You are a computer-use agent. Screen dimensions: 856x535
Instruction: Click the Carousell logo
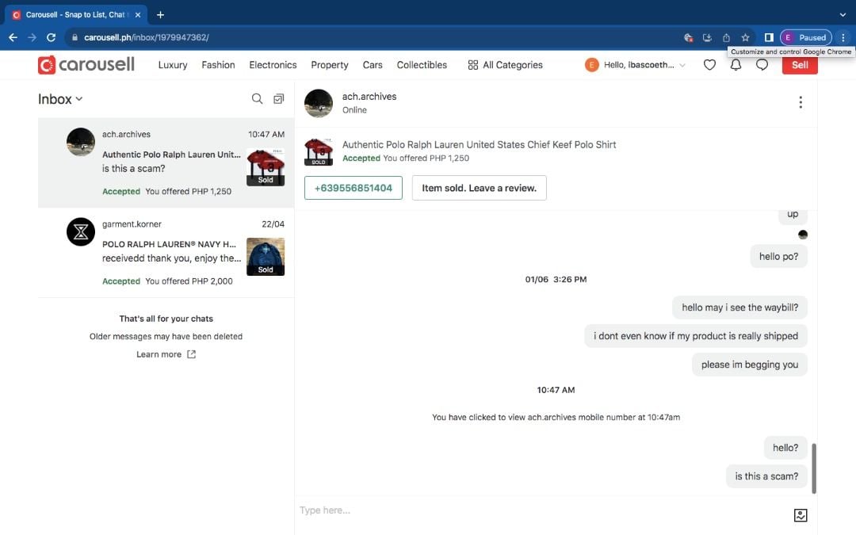point(86,64)
